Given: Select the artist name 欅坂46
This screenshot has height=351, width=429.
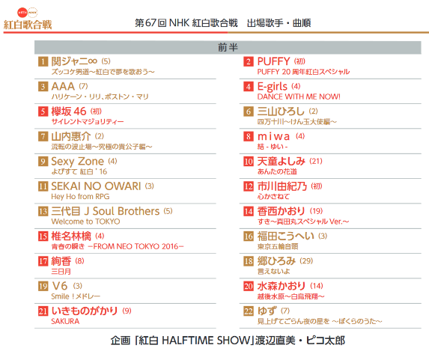Looking at the screenshot, I should point(69,112).
